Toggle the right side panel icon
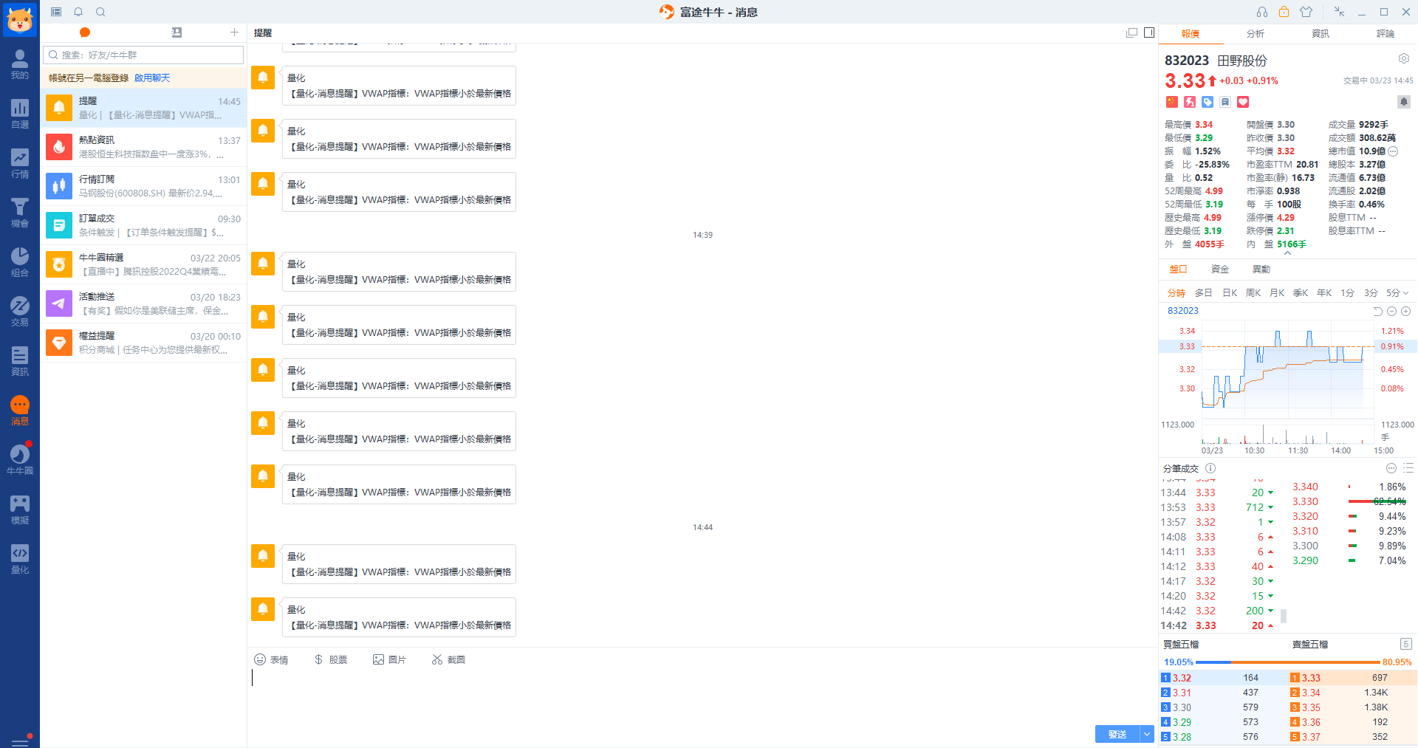 1149,32
